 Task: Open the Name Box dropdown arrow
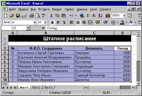pos(28,28)
